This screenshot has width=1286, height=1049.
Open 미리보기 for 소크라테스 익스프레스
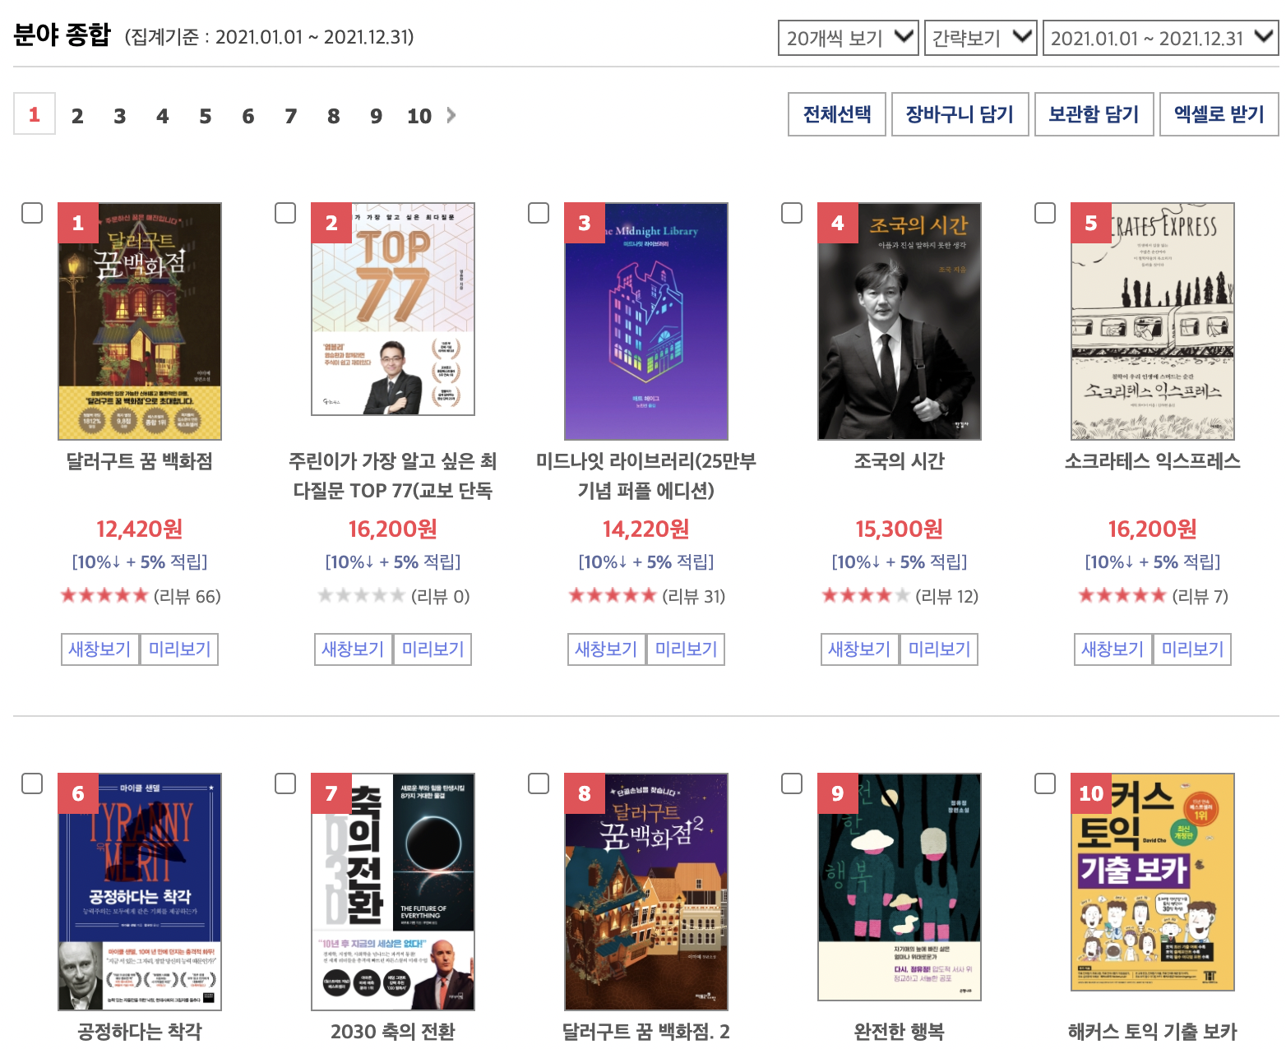tap(1192, 649)
